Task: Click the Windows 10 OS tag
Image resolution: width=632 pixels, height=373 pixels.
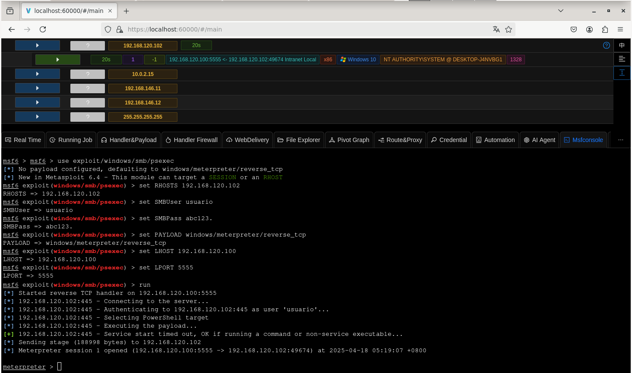Action: coord(358,60)
